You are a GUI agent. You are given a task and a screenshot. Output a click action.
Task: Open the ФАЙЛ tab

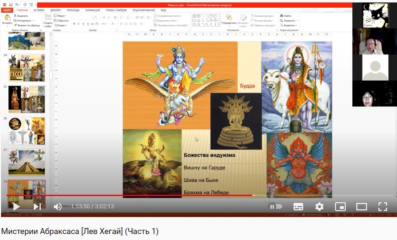(7, 10)
